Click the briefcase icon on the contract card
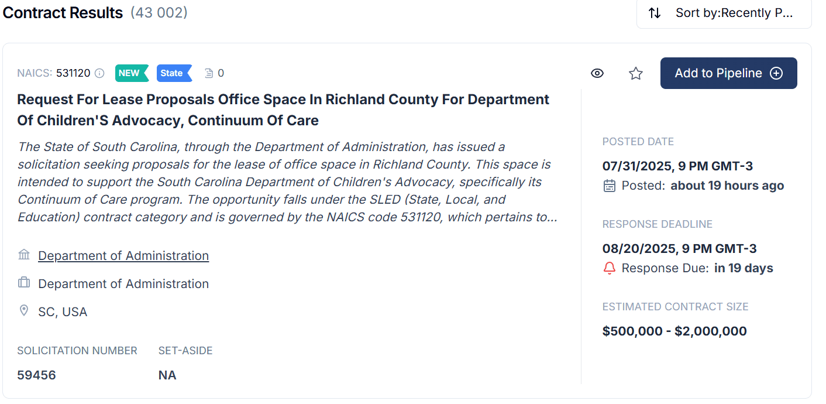The width and height of the screenshot is (826, 404). point(24,283)
